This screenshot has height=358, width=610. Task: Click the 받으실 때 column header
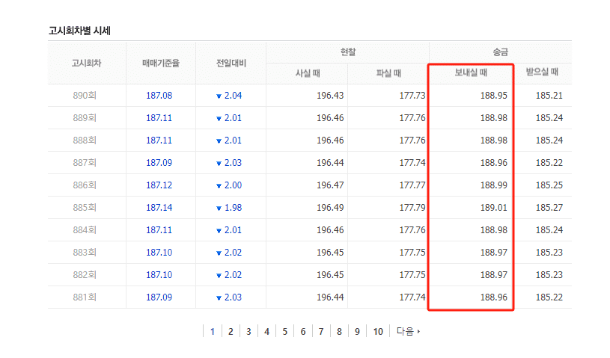click(x=542, y=73)
